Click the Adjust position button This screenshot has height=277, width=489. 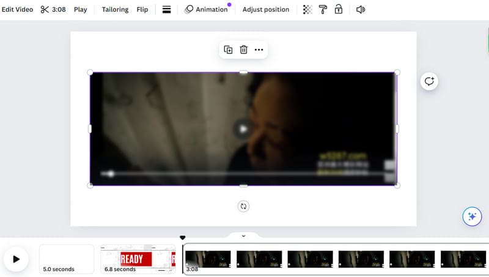[x=266, y=9]
